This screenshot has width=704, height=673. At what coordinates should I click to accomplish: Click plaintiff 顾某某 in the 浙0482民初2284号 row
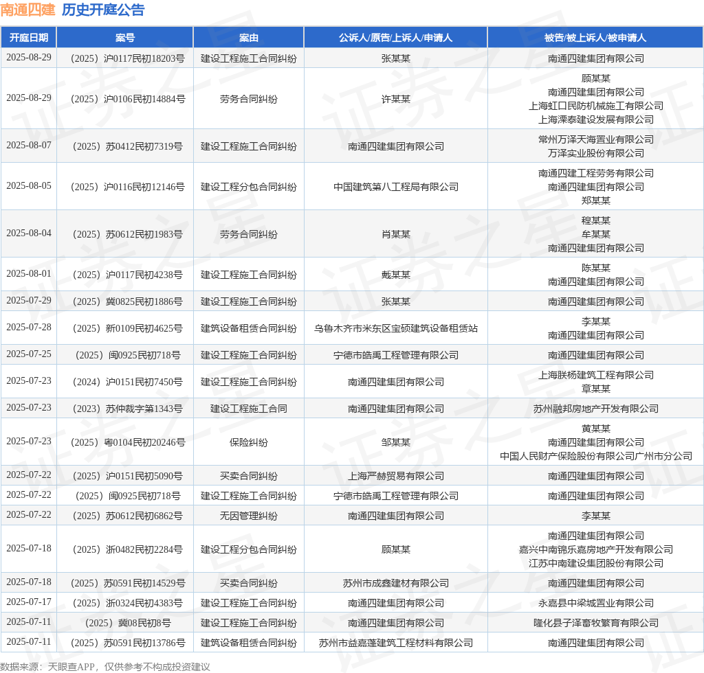(x=395, y=549)
